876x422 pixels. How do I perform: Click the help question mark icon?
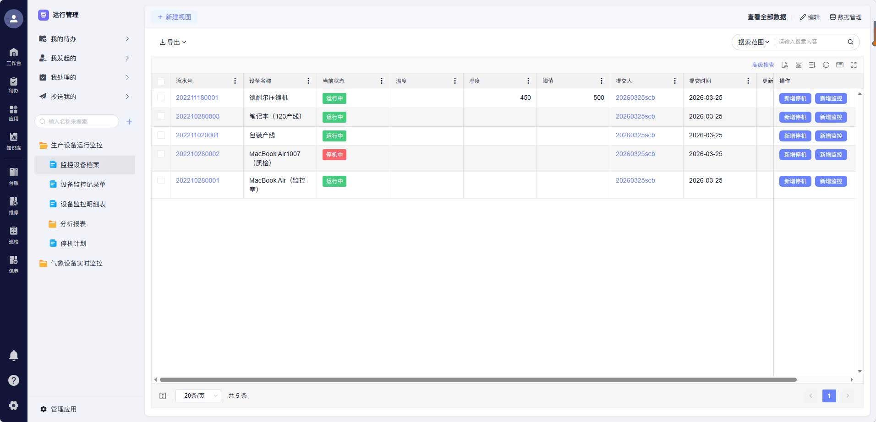[14, 380]
